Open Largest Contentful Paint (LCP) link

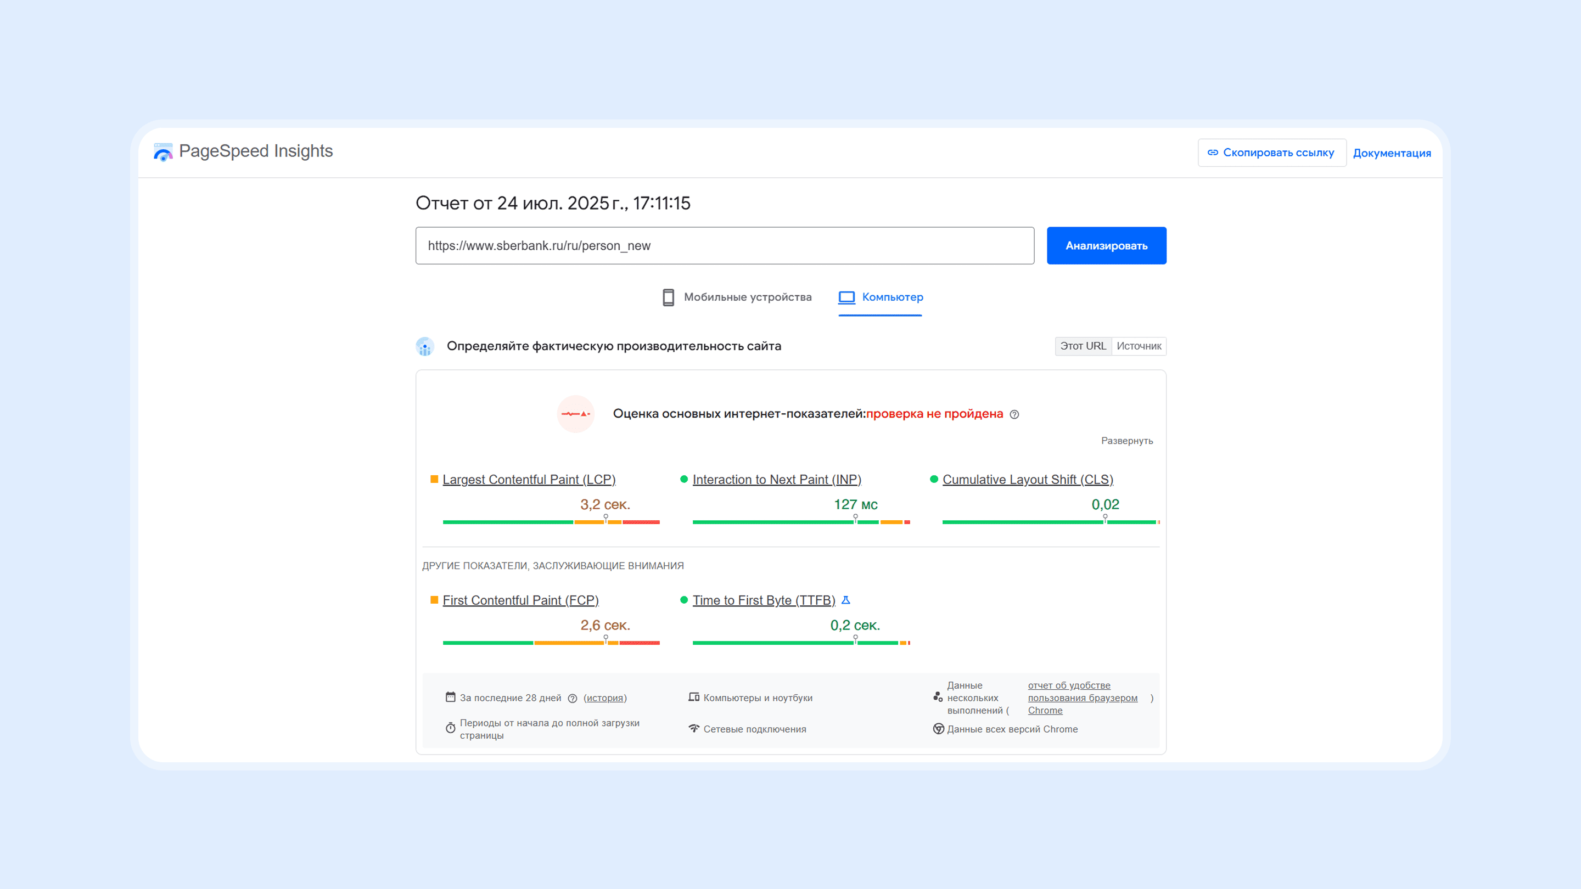tap(529, 480)
